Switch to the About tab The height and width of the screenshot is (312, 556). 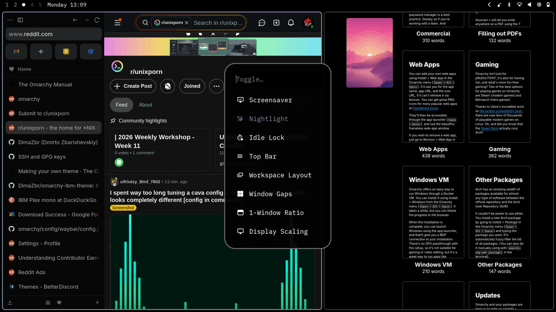(145, 105)
